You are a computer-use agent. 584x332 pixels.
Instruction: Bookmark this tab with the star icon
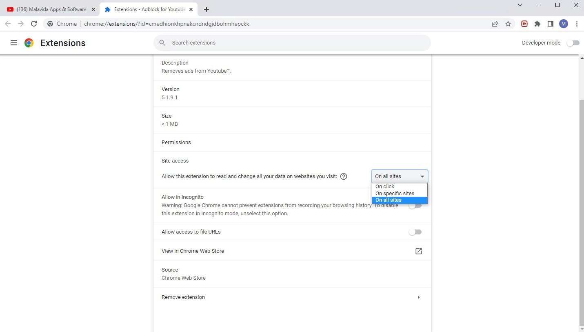click(x=508, y=24)
